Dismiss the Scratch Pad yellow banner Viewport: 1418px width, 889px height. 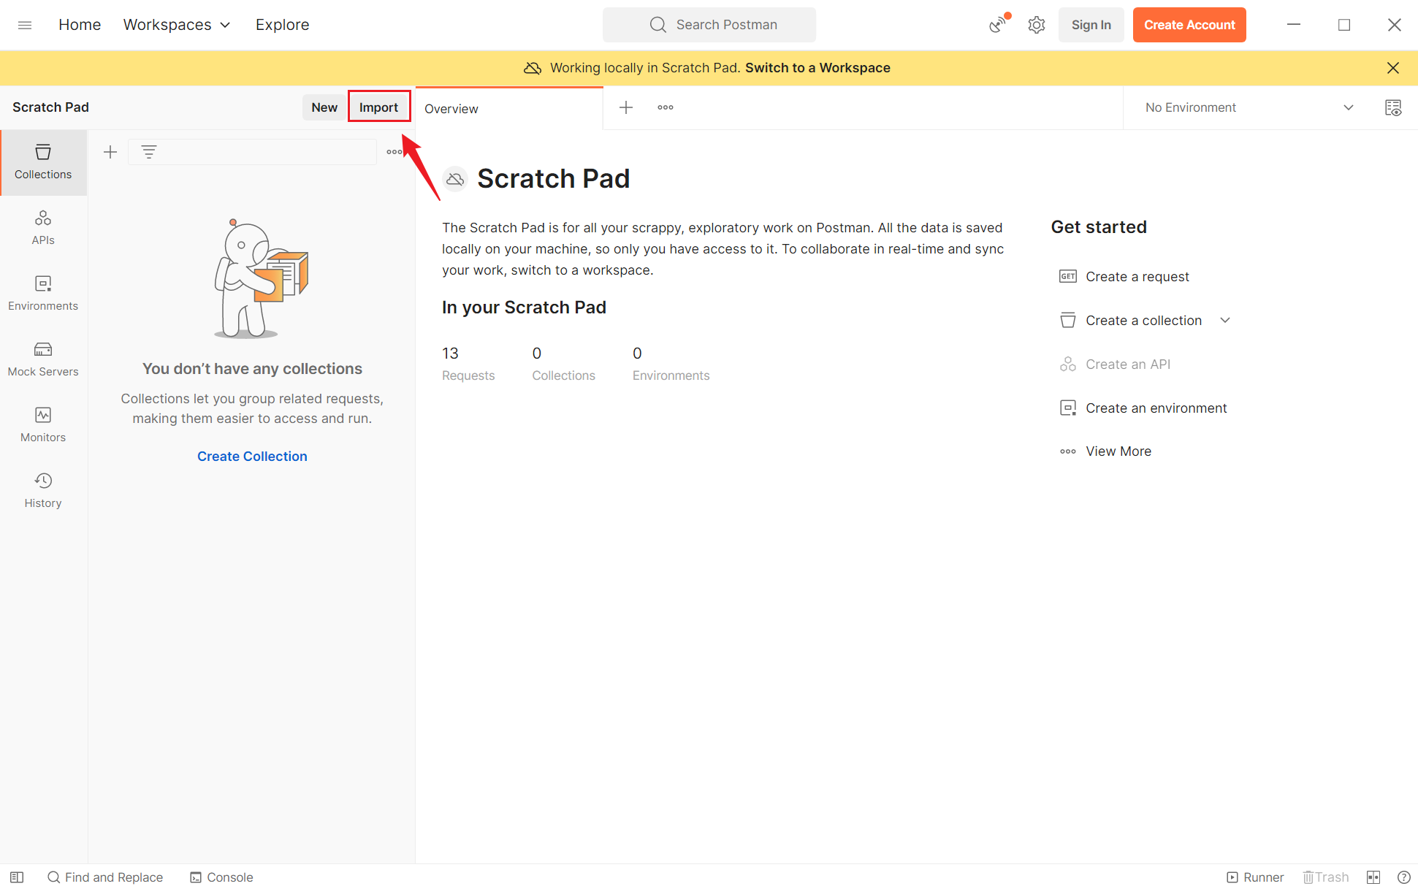point(1392,68)
